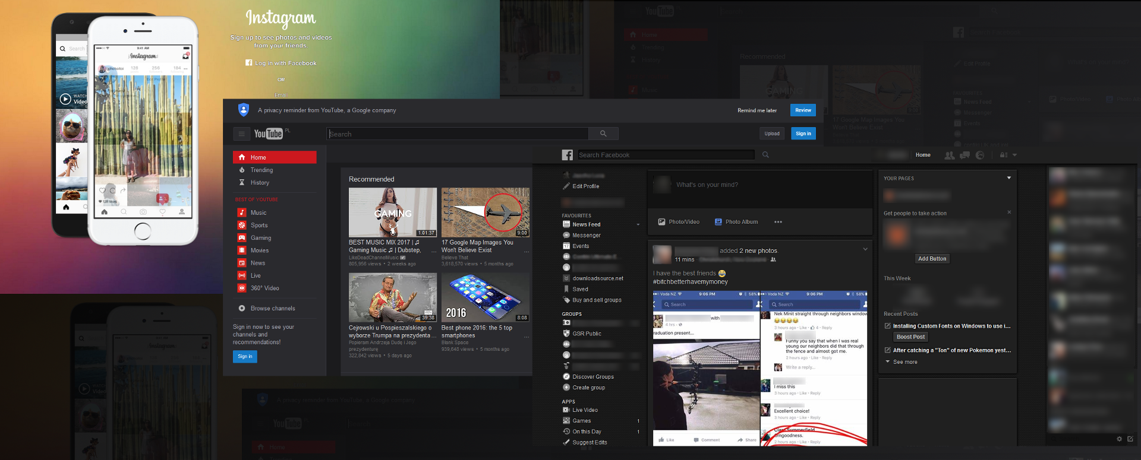This screenshot has height=460, width=1141.
Task: Expand the News Feed dropdown arrow
Action: coord(638,225)
